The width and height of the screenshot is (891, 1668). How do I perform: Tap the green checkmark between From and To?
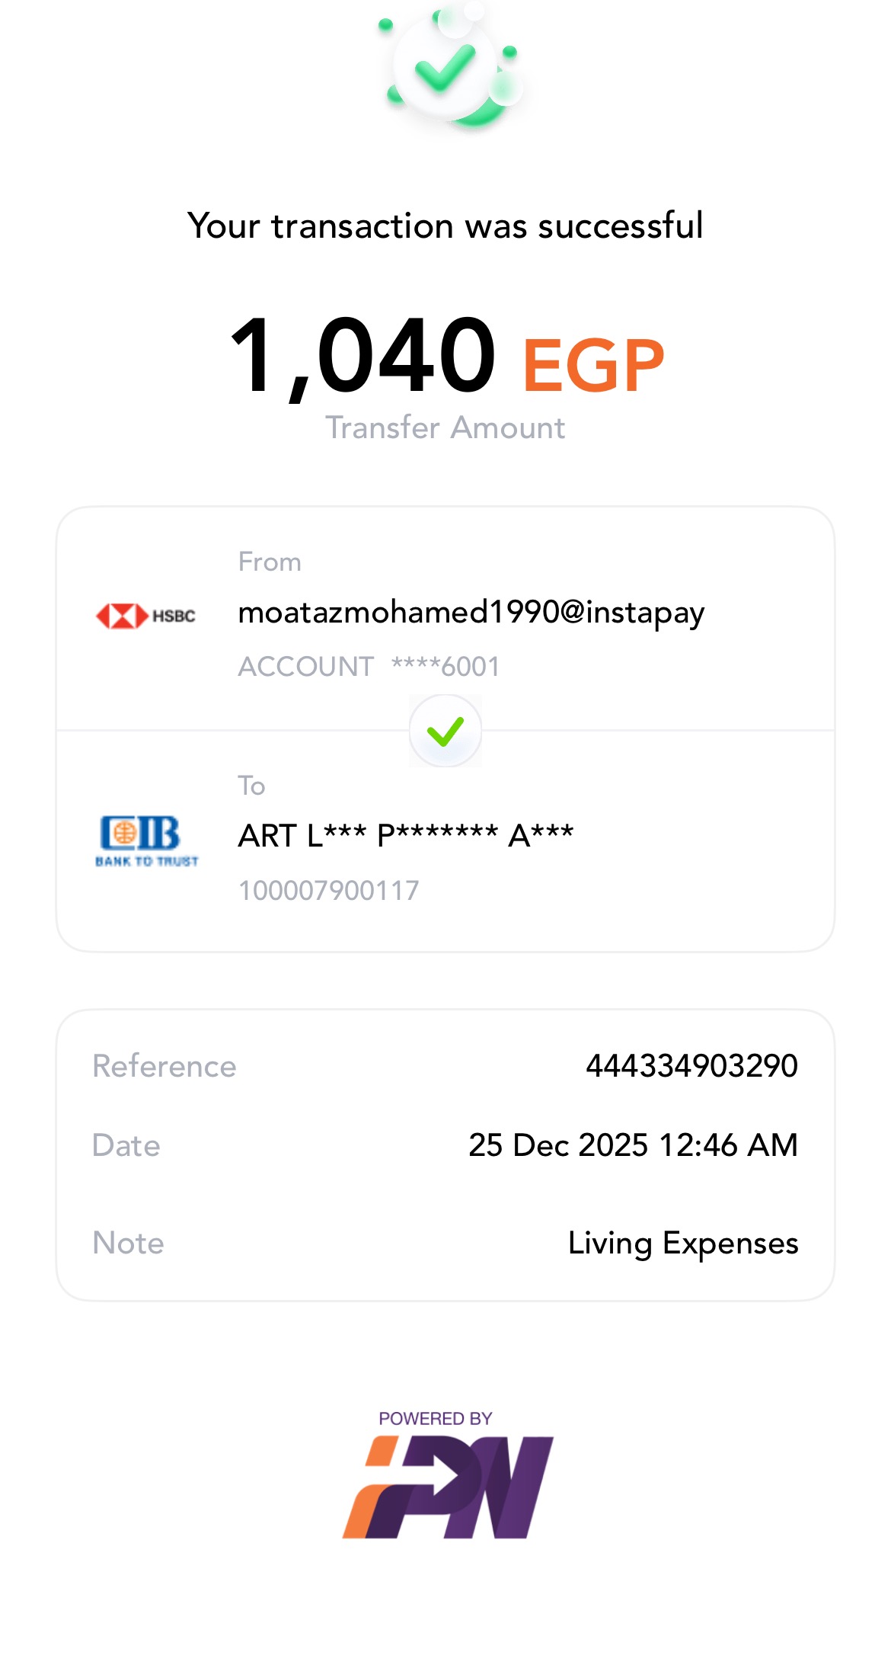click(x=445, y=731)
